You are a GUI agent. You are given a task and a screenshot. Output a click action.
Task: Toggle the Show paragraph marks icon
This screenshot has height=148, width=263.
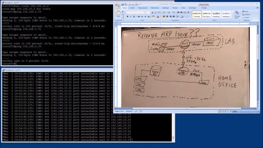tap(188, 13)
